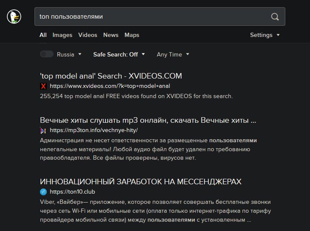Click the red X xvideos favicon
This screenshot has height=231, width=310.
[x=43, y=86]
